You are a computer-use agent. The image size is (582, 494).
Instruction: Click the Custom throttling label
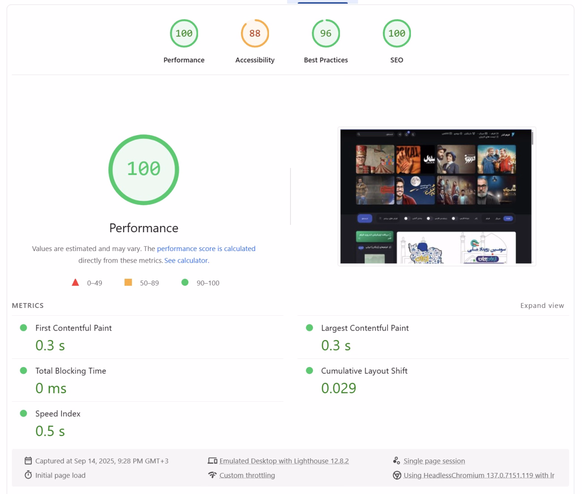[247, 475]
